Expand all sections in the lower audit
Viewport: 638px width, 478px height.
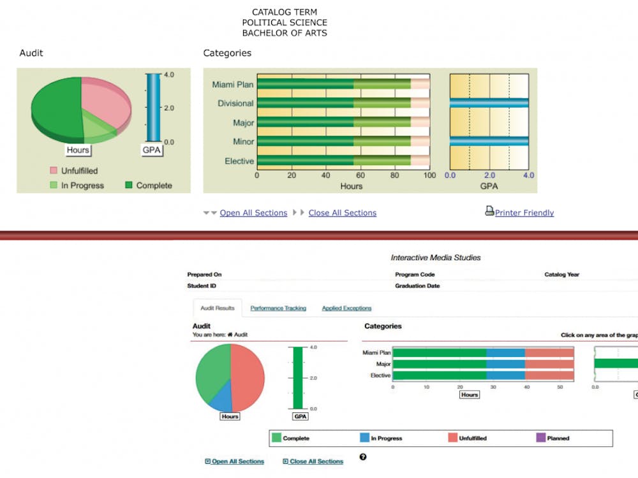pyautogui.click(x=237, y=461)
